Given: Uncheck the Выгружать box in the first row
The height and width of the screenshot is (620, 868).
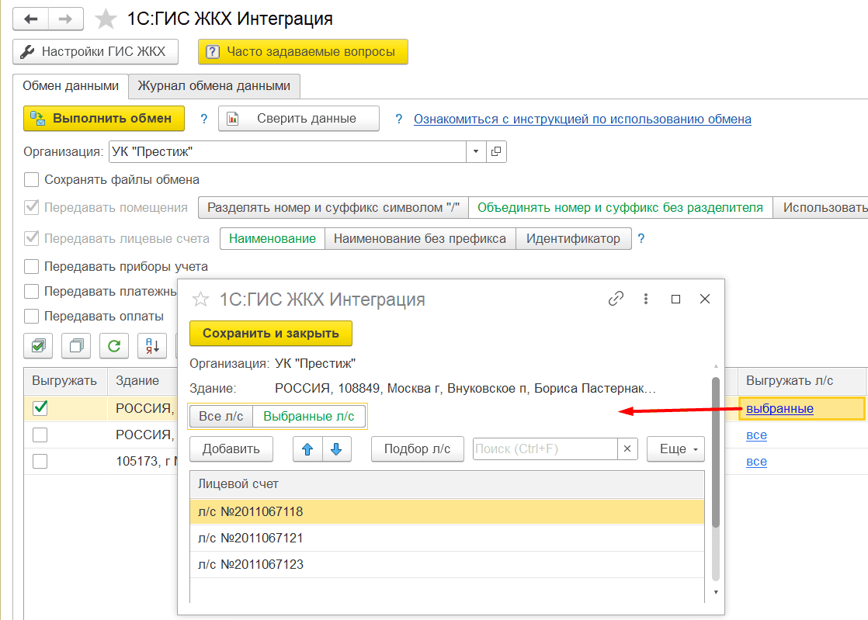Looking at the screenshot, I should click(x=40, y=407).
